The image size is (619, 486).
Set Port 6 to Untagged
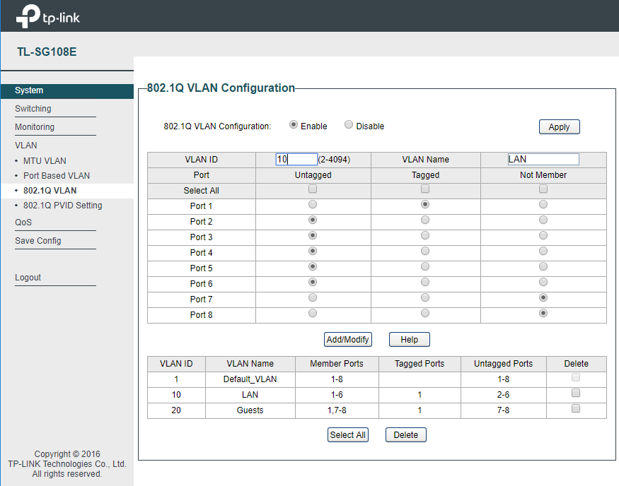click(313, 283)
